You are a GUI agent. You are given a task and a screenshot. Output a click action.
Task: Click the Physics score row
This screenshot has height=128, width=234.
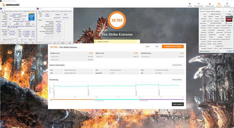(x=117, y=53)
